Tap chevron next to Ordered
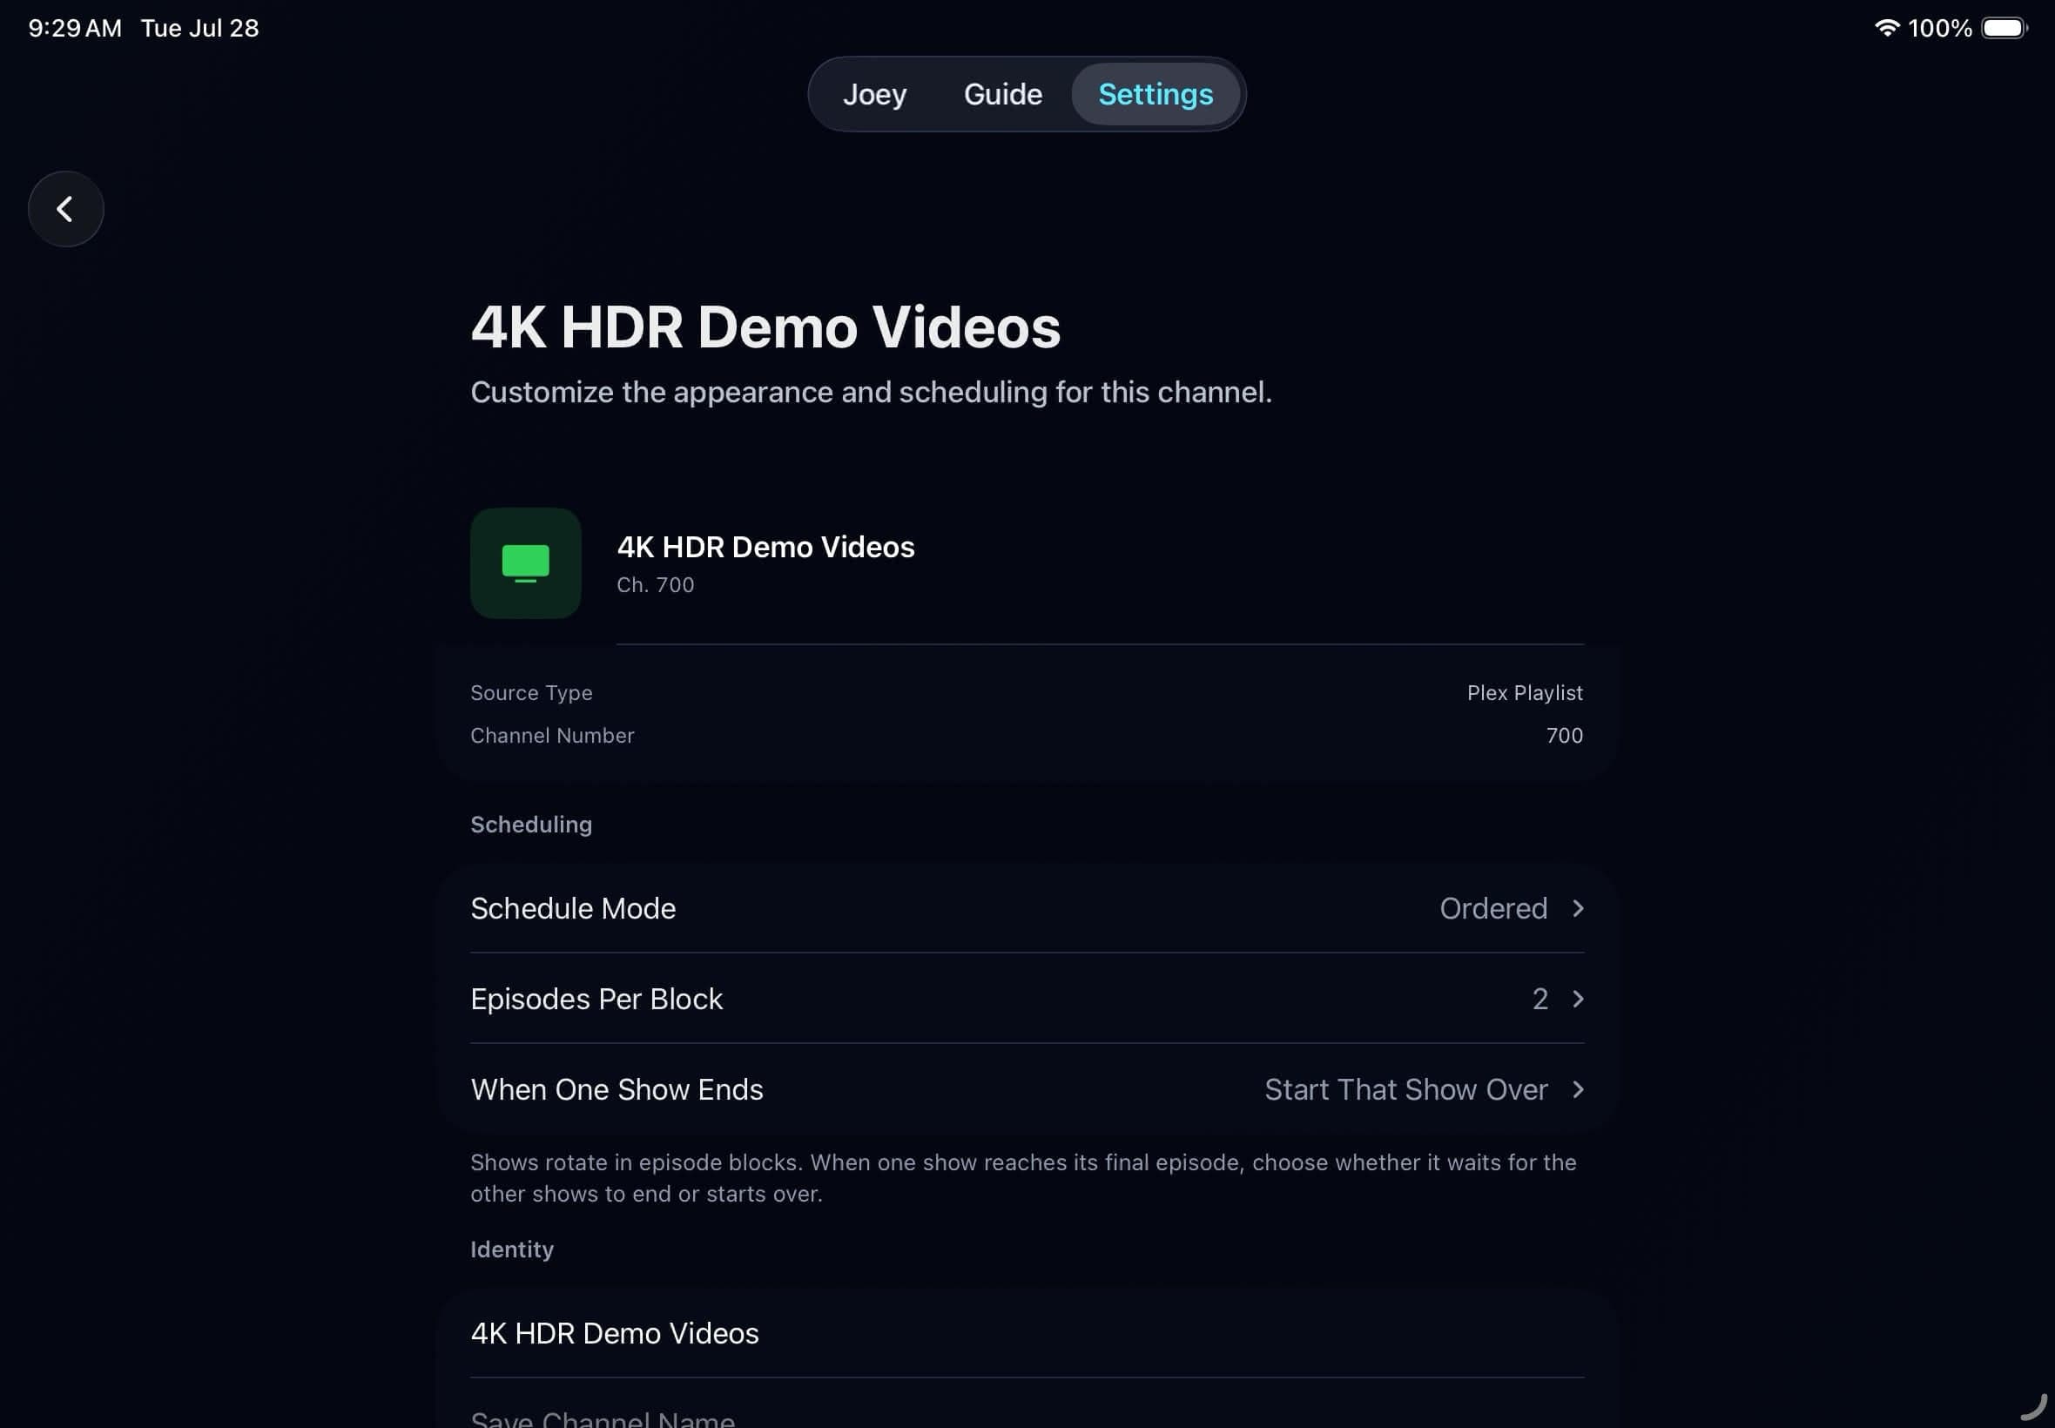 pos(1577,908)
